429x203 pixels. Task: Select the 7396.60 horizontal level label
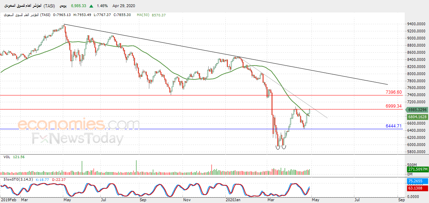394,92
